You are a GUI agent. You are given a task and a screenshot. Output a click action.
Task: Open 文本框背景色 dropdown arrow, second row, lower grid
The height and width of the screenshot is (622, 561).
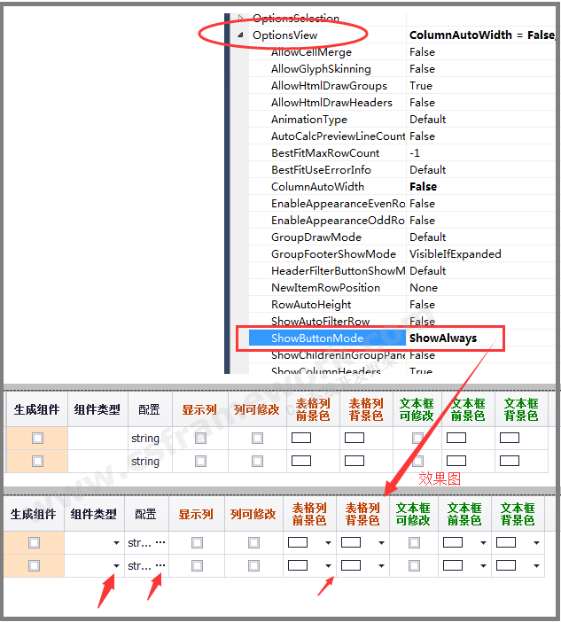[535, 566]
